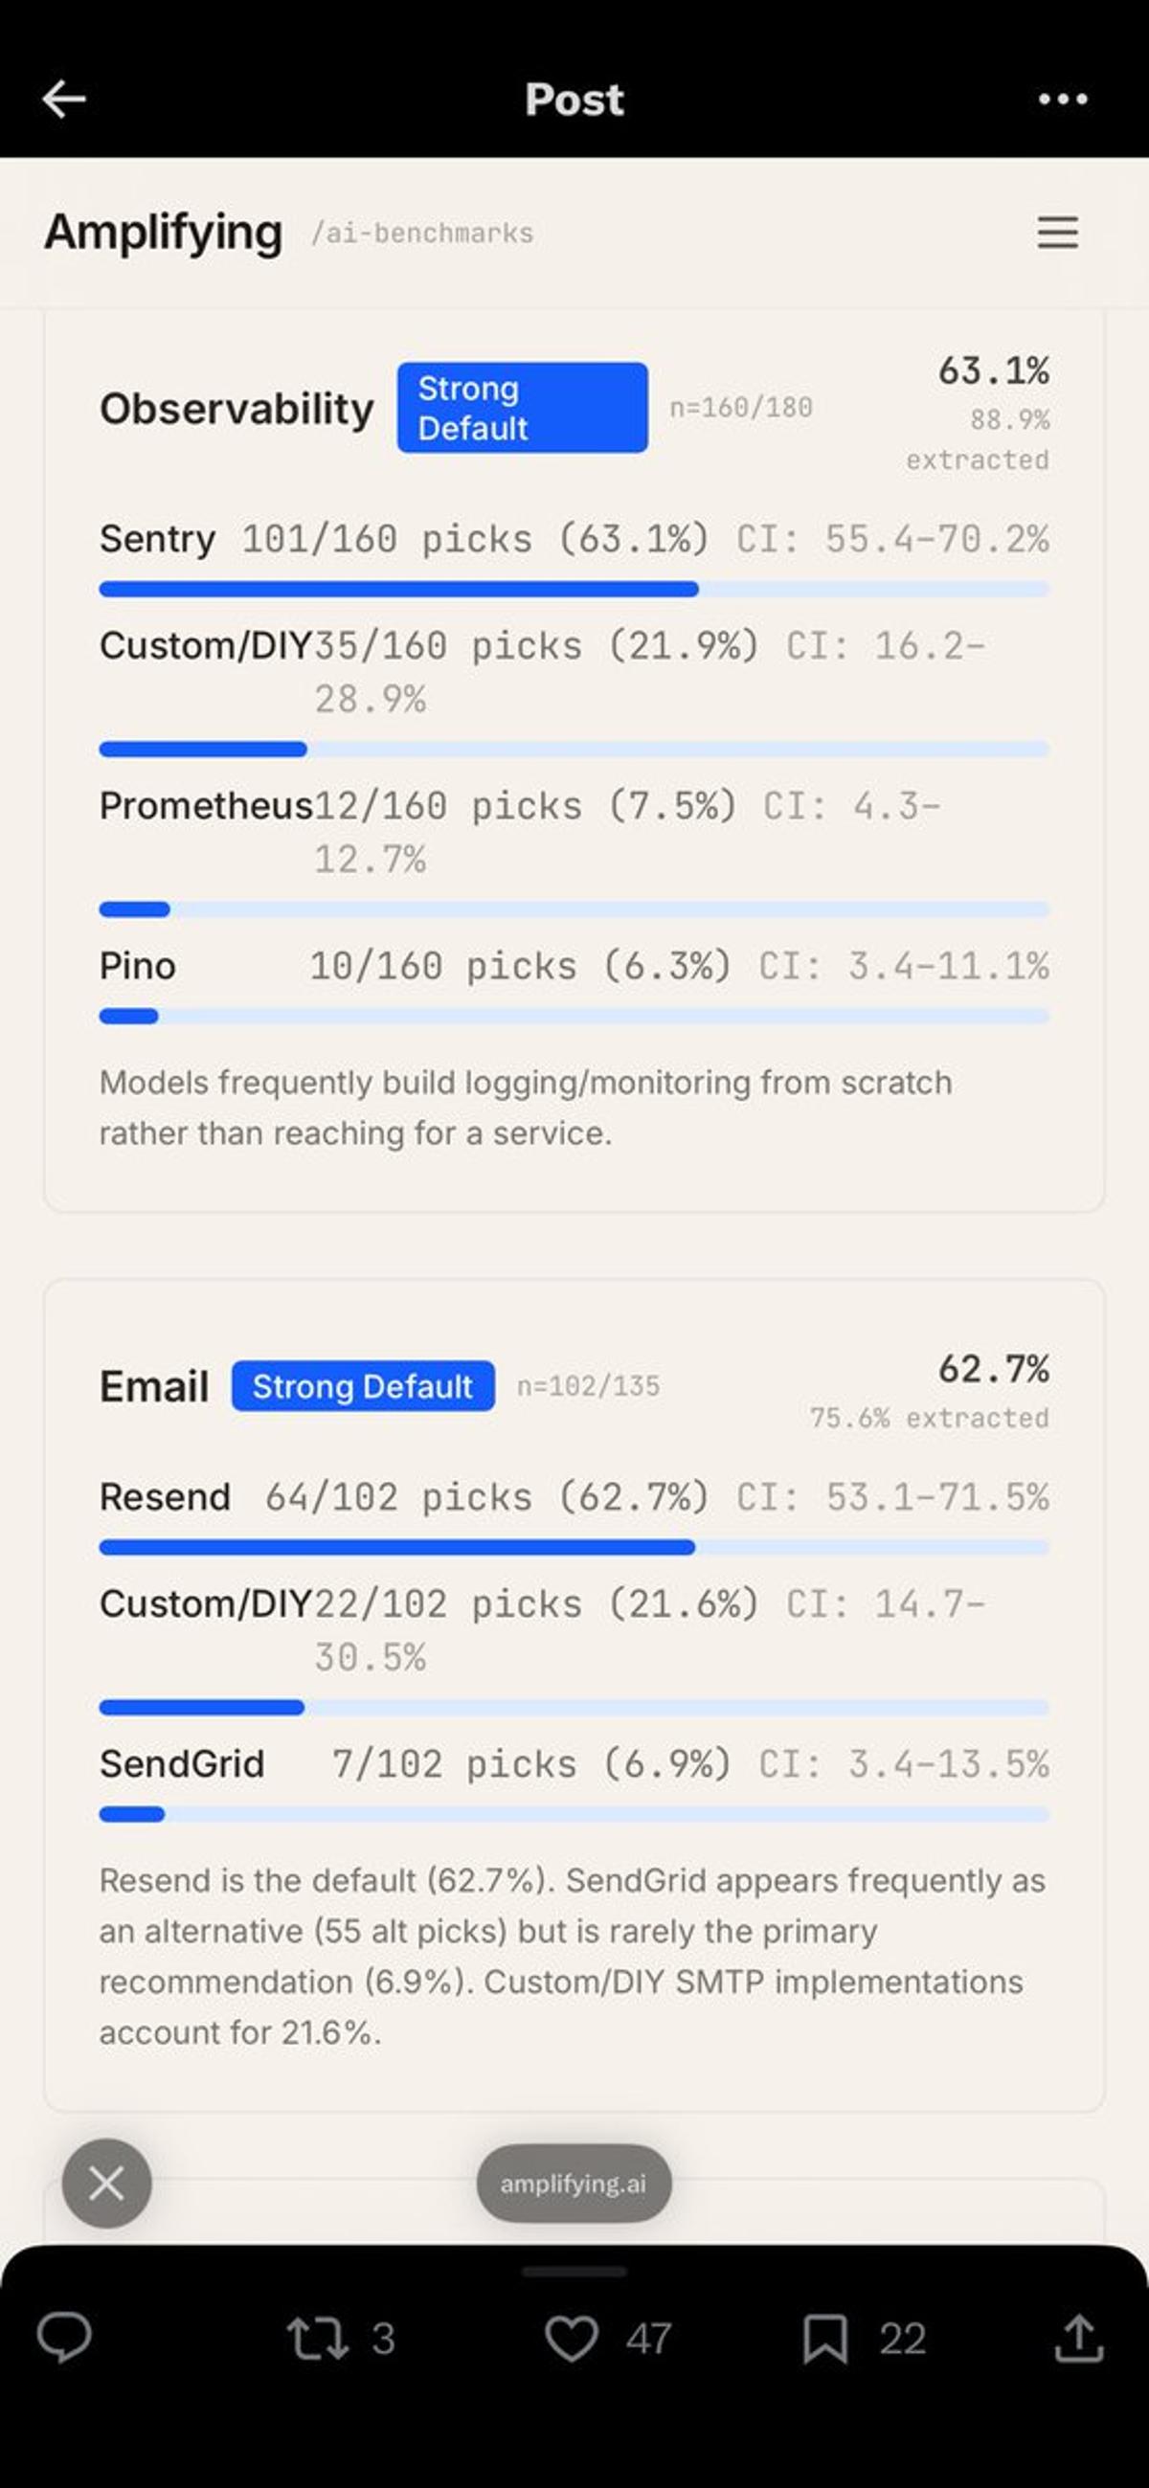Bookmark the post
This screenshot has width=1149, height=2488.
tap(825, 2339)
